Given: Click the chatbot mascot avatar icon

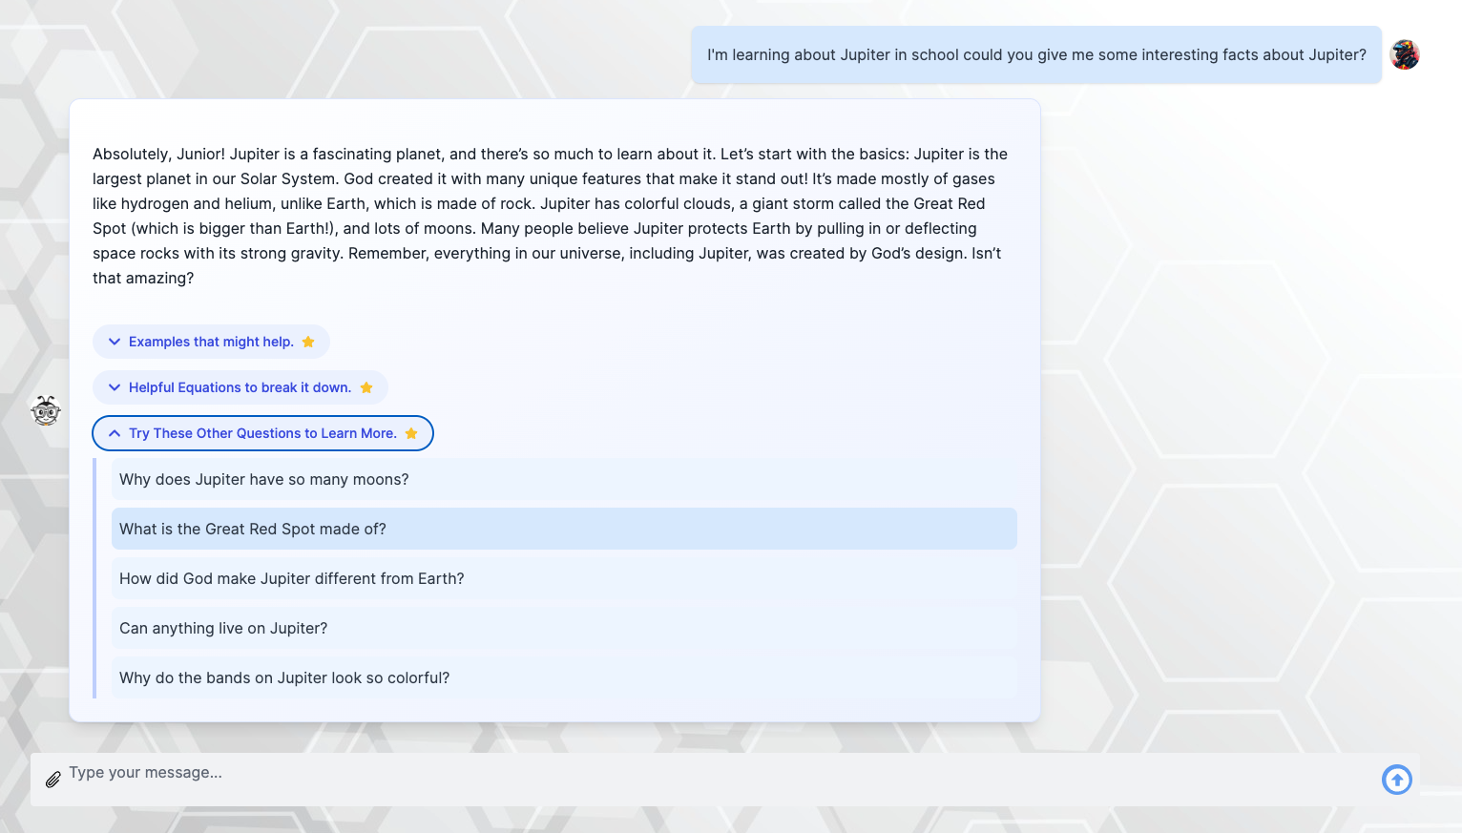Looking at the screenshot, I should 46,410.
